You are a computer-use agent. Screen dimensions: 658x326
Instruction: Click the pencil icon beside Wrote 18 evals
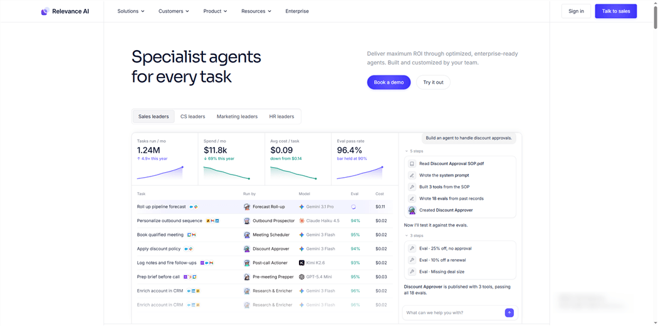(x=412, y=198)
